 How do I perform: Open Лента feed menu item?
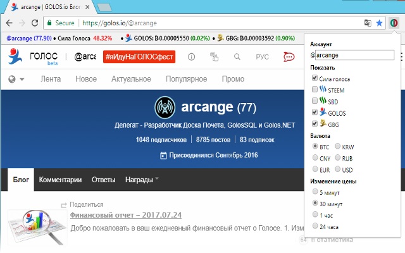[51, 79]
